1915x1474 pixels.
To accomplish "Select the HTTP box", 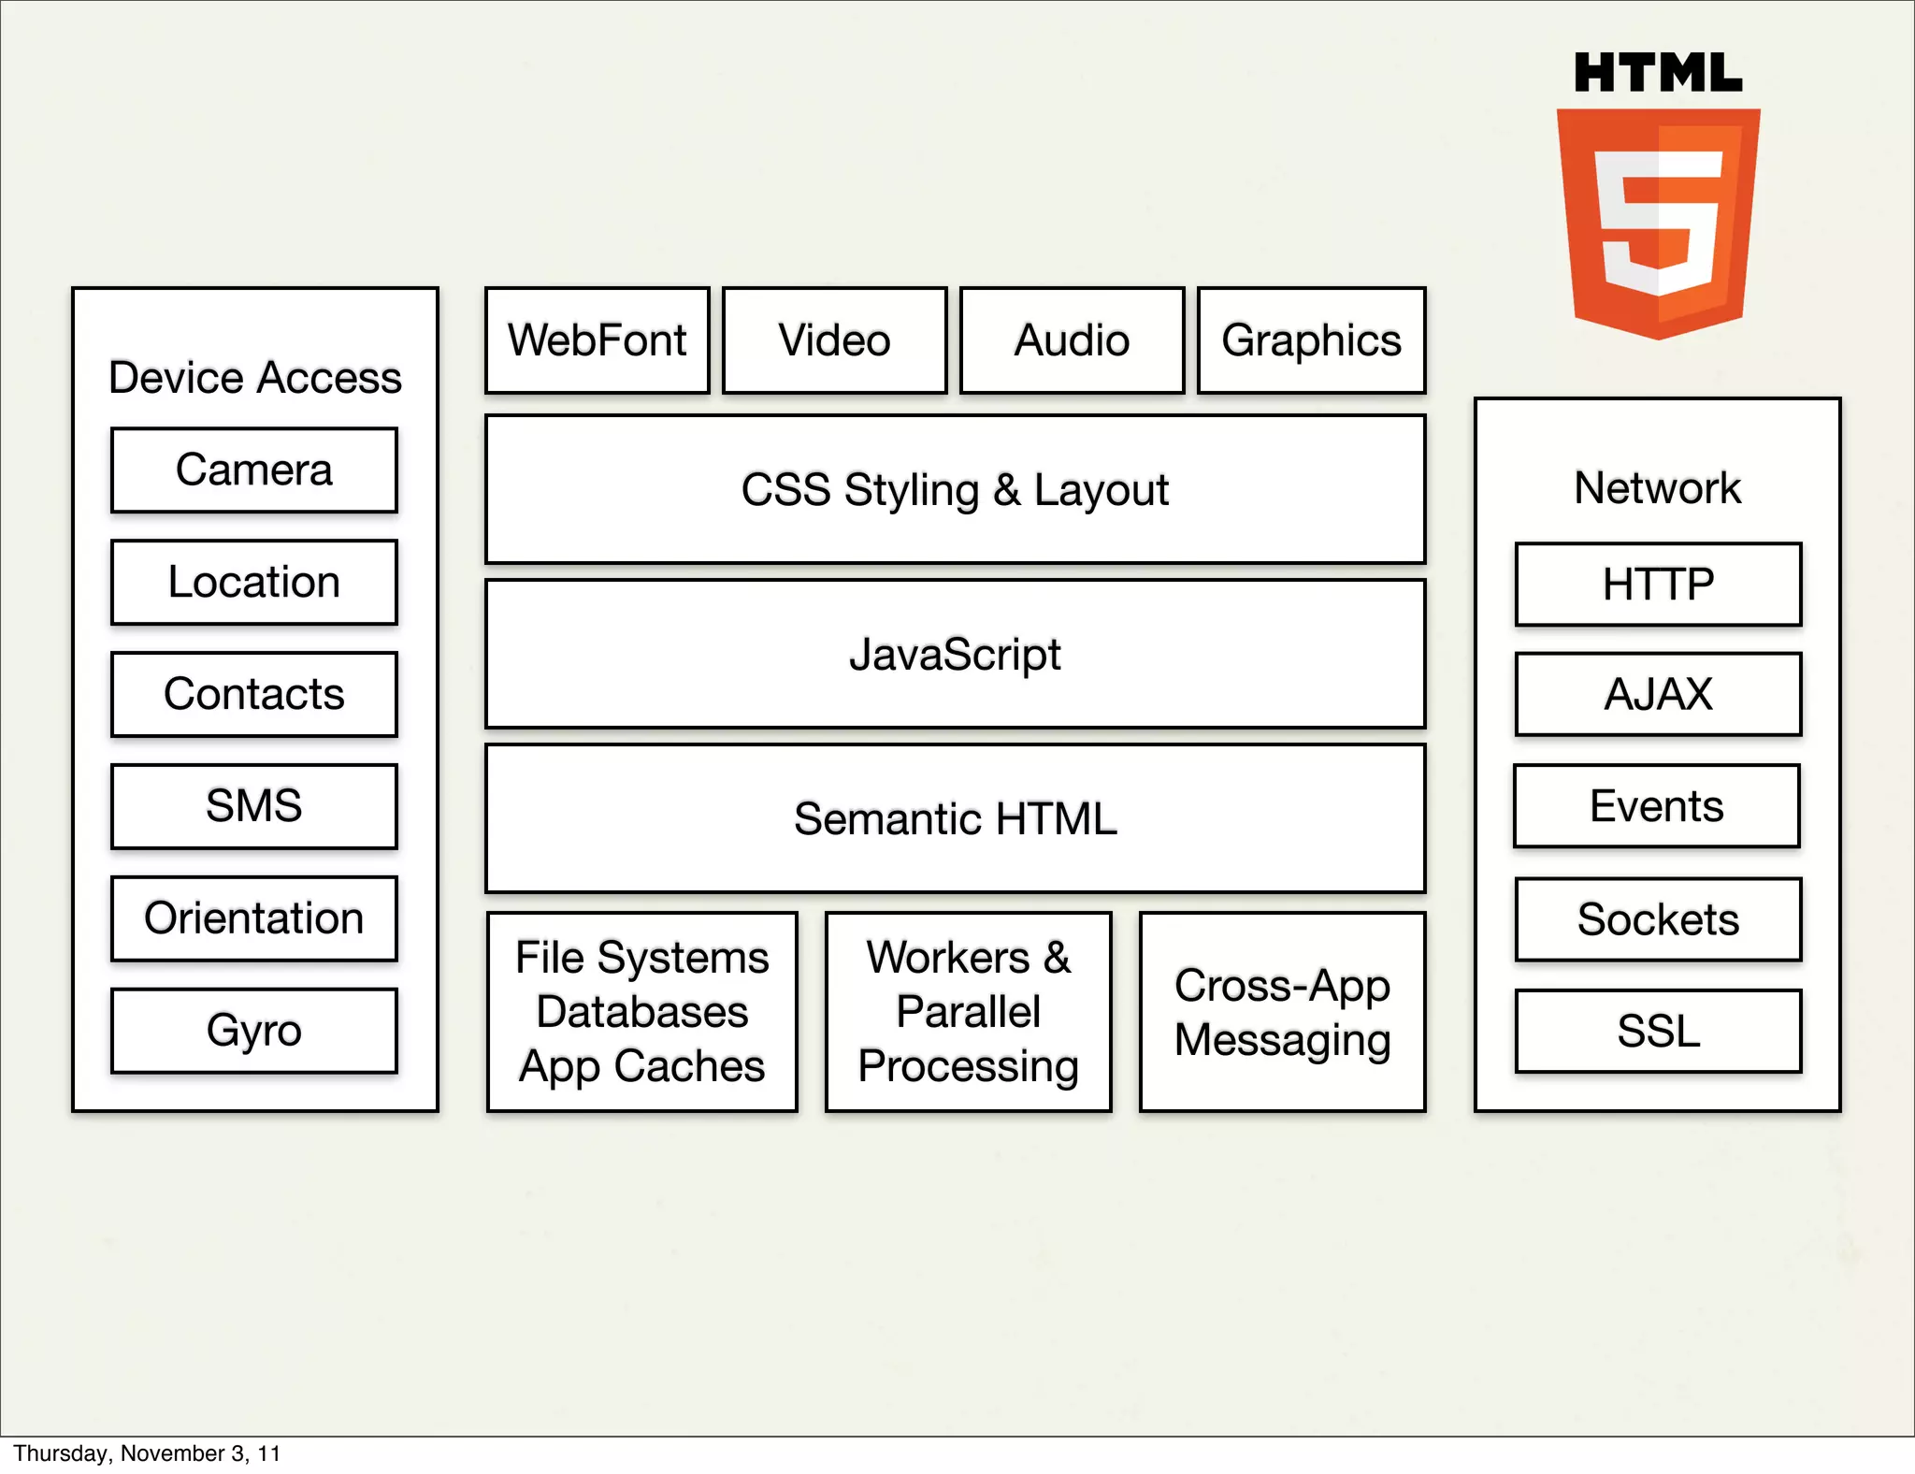I will tap(1659, 585).
